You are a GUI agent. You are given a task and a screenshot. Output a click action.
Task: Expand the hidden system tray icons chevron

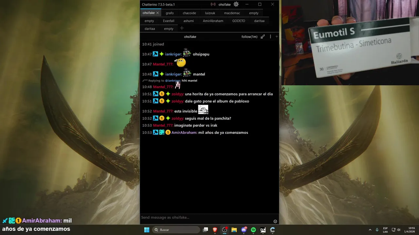(x=370, y=230)
